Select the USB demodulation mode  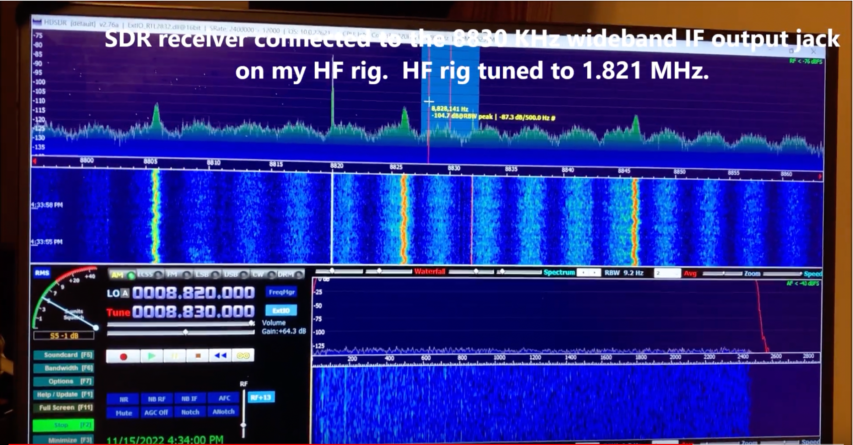coord(237,275)
